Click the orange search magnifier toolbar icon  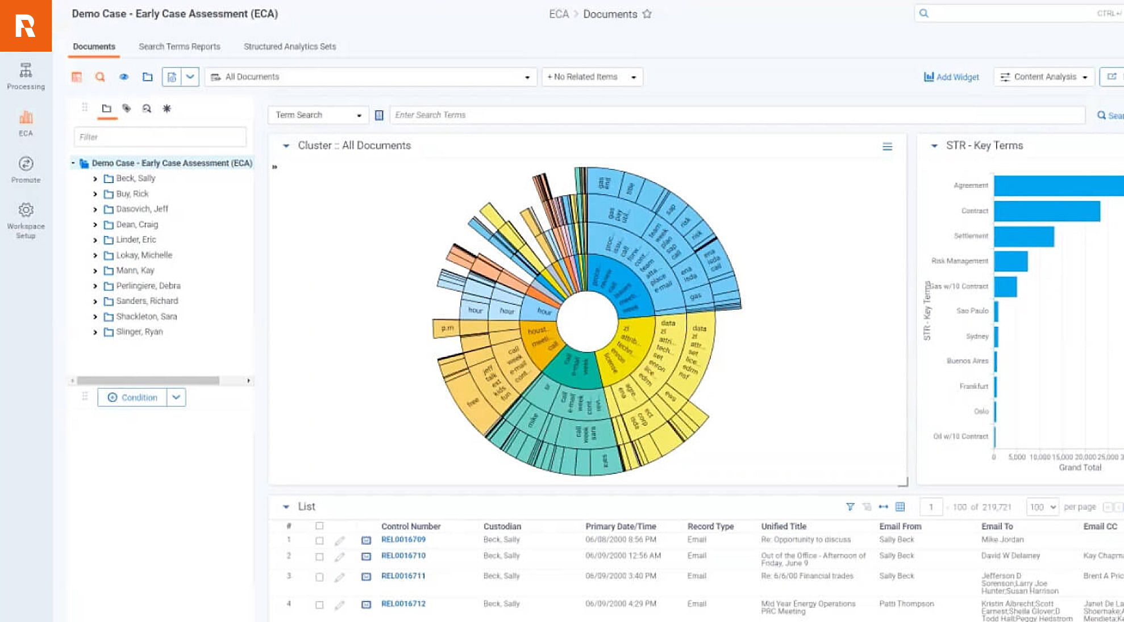[101, 77]
